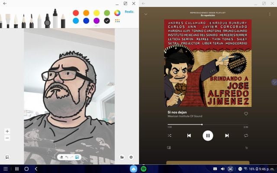Open the Spotify play queue
277x173 pixels.
(246, 147)
